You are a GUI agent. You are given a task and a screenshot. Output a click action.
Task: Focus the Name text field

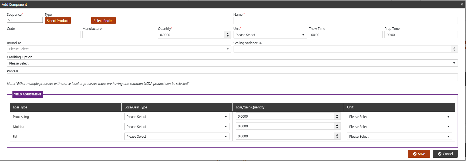pos(345,20)
